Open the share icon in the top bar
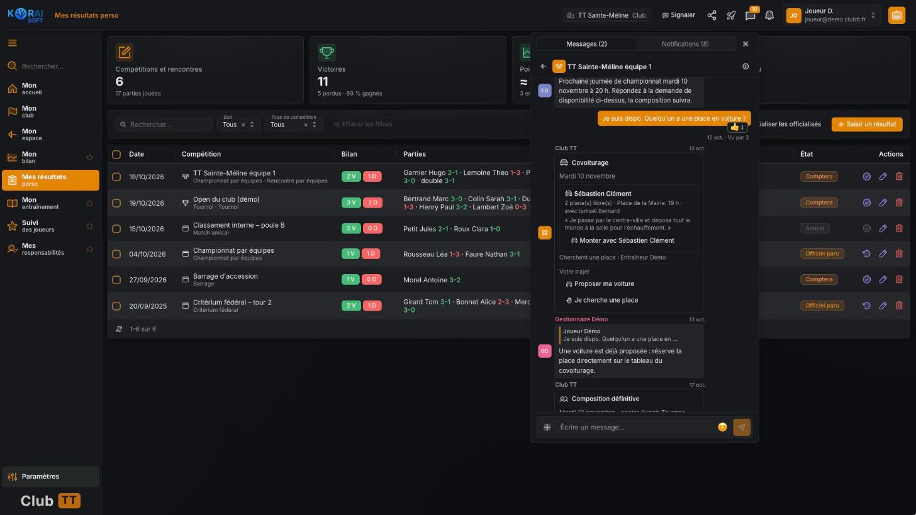 [x=712, y=15]
